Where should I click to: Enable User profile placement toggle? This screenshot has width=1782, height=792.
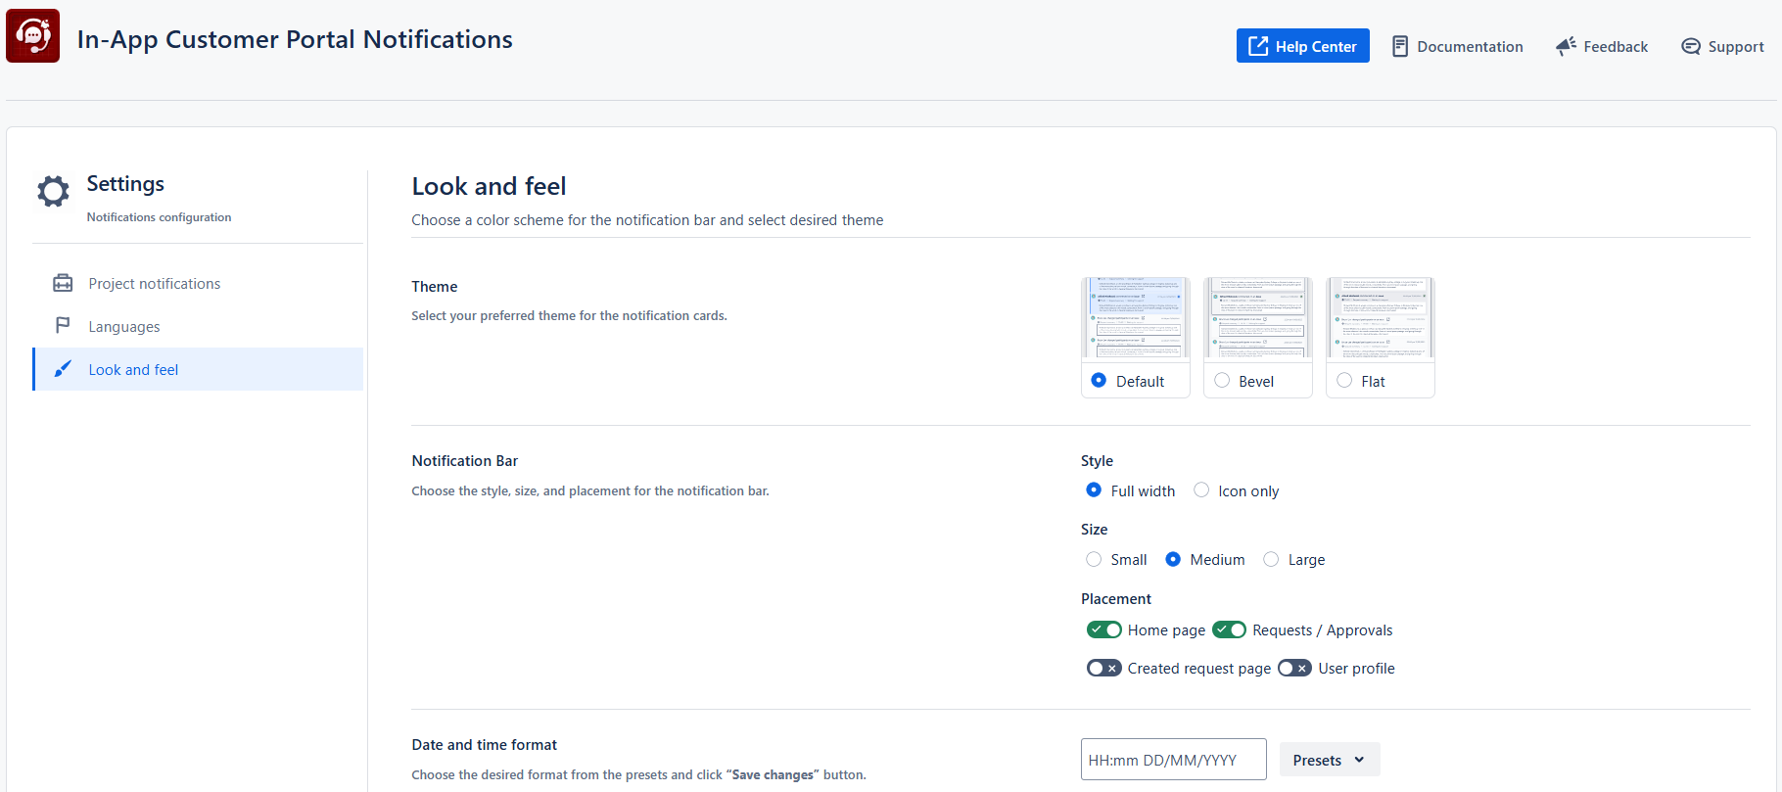coord(1295,668)
